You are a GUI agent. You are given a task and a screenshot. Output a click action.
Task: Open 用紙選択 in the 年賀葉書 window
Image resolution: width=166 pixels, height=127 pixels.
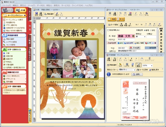(x=112, y=65)
